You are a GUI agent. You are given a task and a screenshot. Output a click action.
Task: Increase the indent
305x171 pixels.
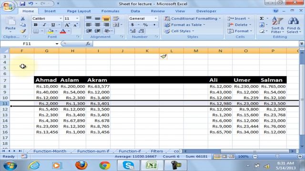pyautogui.click(x=97, y=31)
